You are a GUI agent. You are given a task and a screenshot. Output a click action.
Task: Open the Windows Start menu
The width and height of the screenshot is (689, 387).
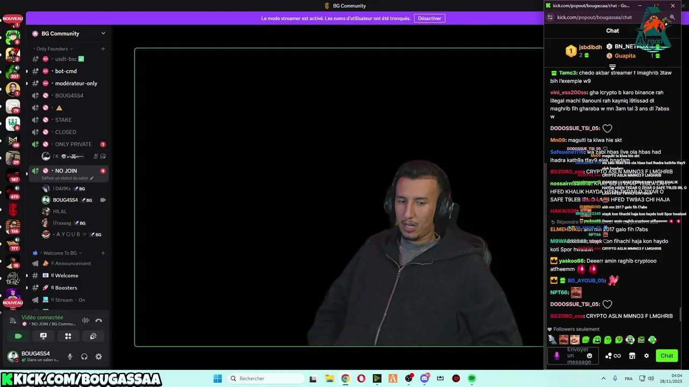tap(217, 378)
